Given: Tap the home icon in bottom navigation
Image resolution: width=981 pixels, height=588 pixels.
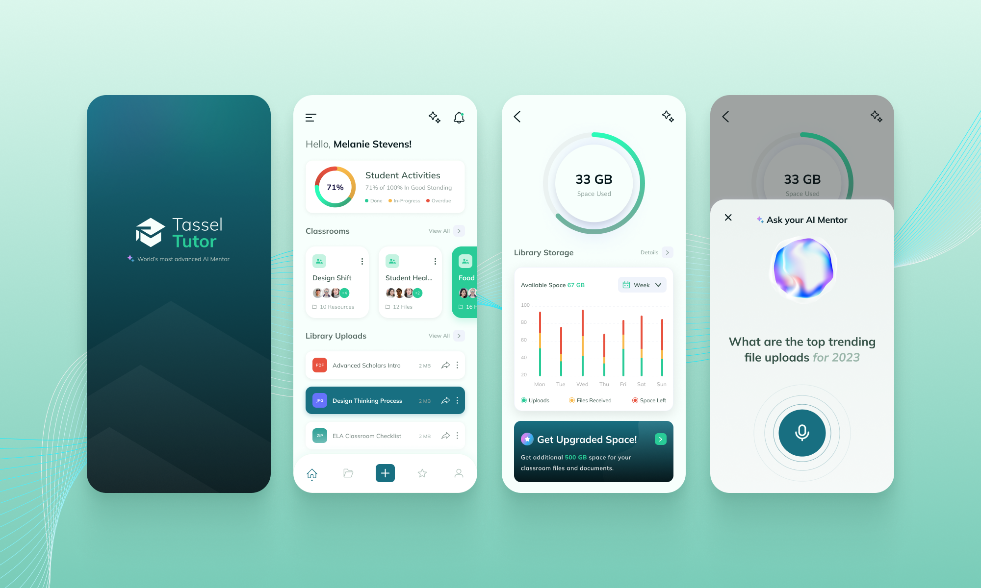Looking at the screenshot, I should [x=312, y=473].
